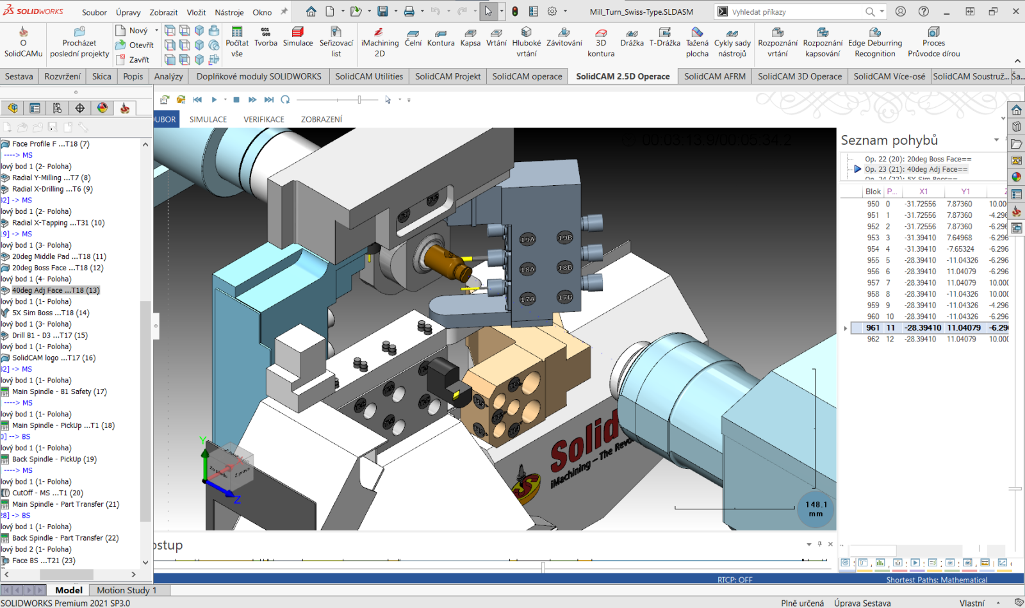The image size is (1025, 608).
Task: Select the Čelní face milling operation
Action: pos(413,38)
